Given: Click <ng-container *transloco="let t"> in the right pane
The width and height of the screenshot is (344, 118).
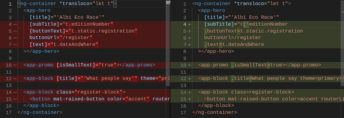Looking at the screenshot, I should click(x=242, y=4).
